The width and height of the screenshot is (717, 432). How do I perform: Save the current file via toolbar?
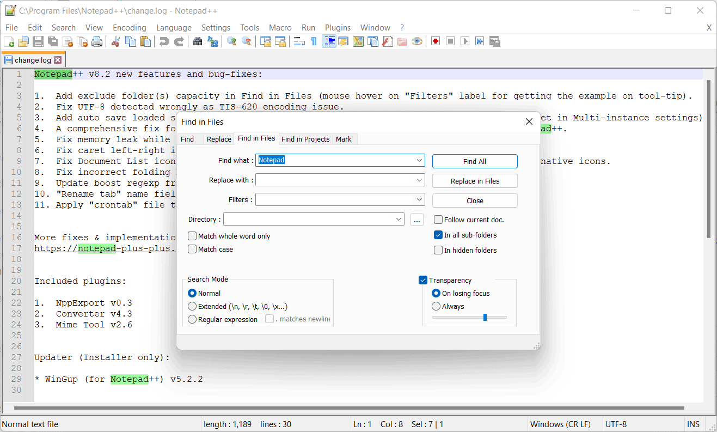tap(38, 41)
